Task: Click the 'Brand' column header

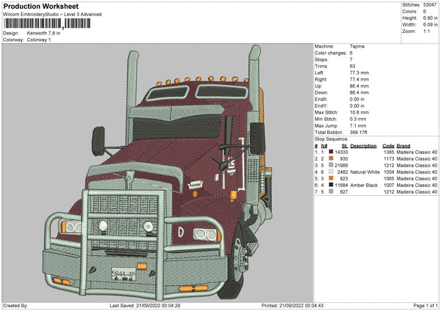Action: pos(404,146)
